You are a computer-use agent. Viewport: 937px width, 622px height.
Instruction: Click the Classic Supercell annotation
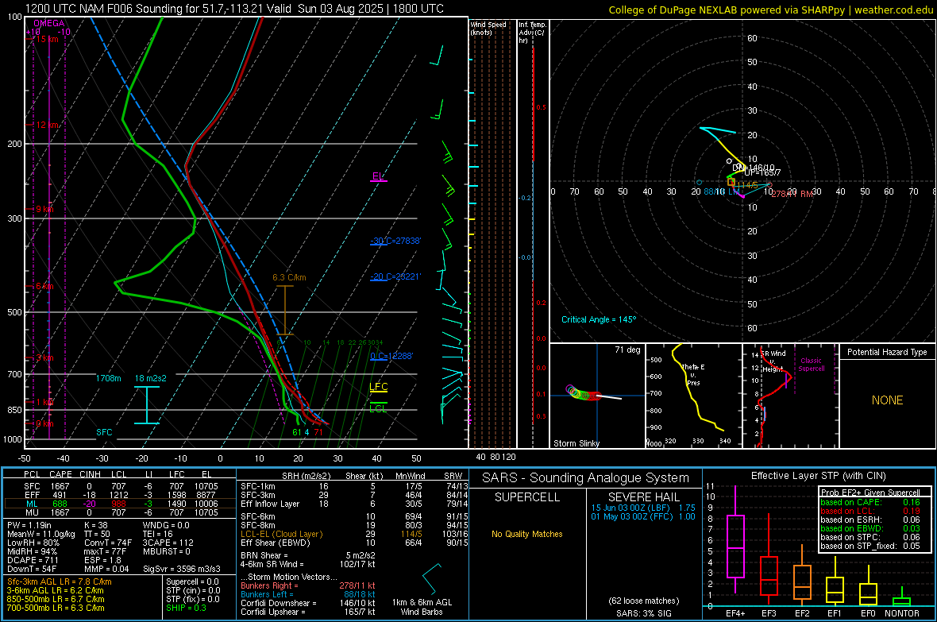click(x=812, y=365)
